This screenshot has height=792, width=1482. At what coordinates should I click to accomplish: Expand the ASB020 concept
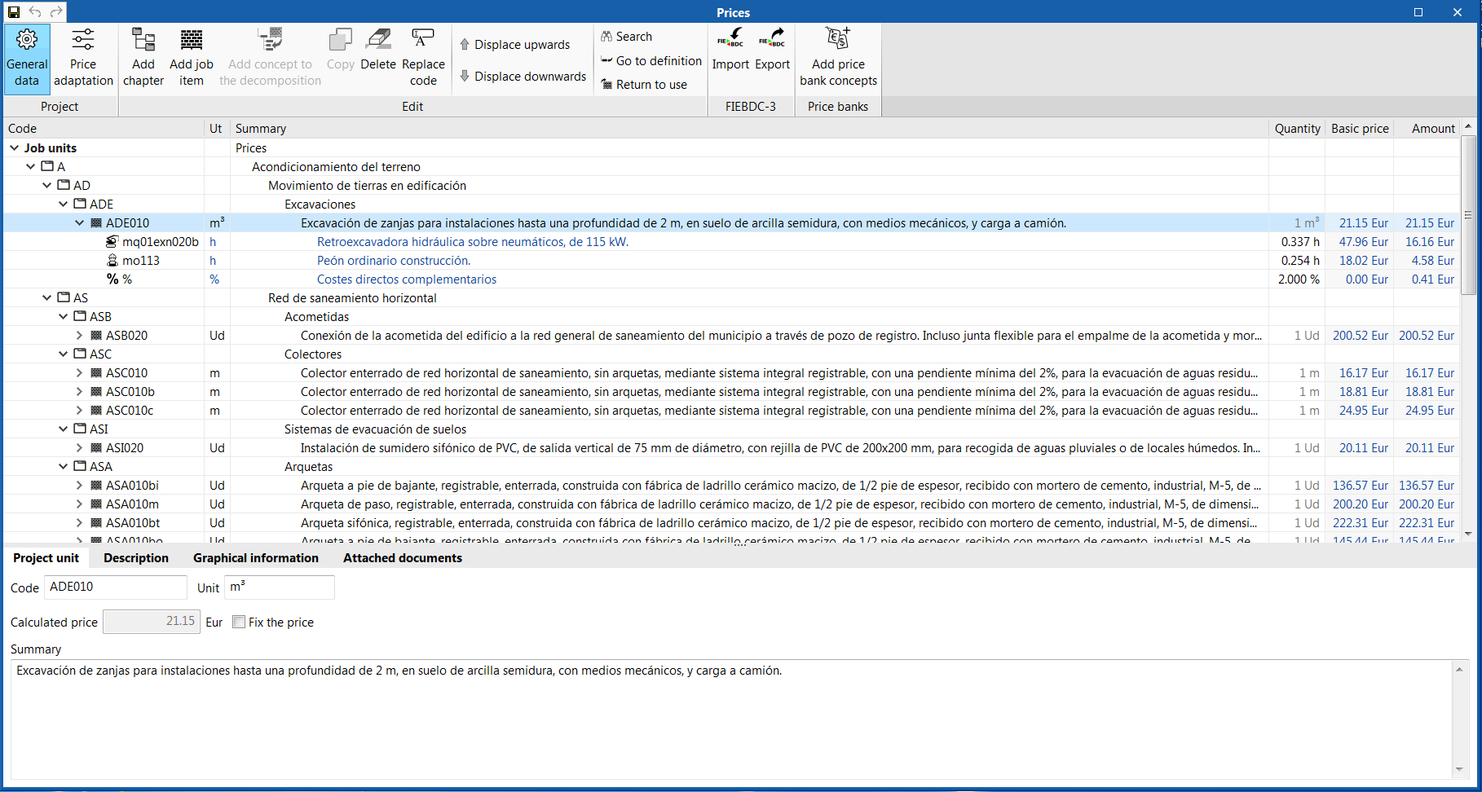tap(78, 335)
